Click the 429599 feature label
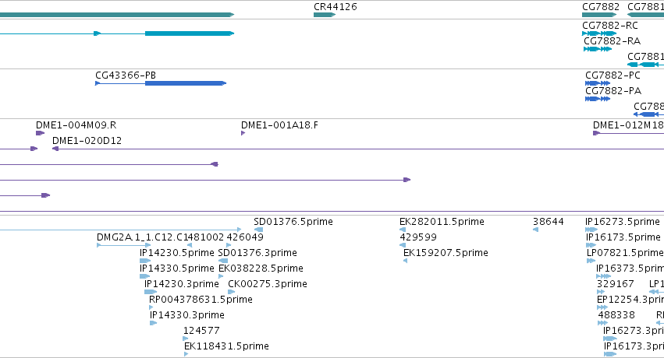Screen dimensions: 664x358 pyautogui.click(x=418, y=237)
